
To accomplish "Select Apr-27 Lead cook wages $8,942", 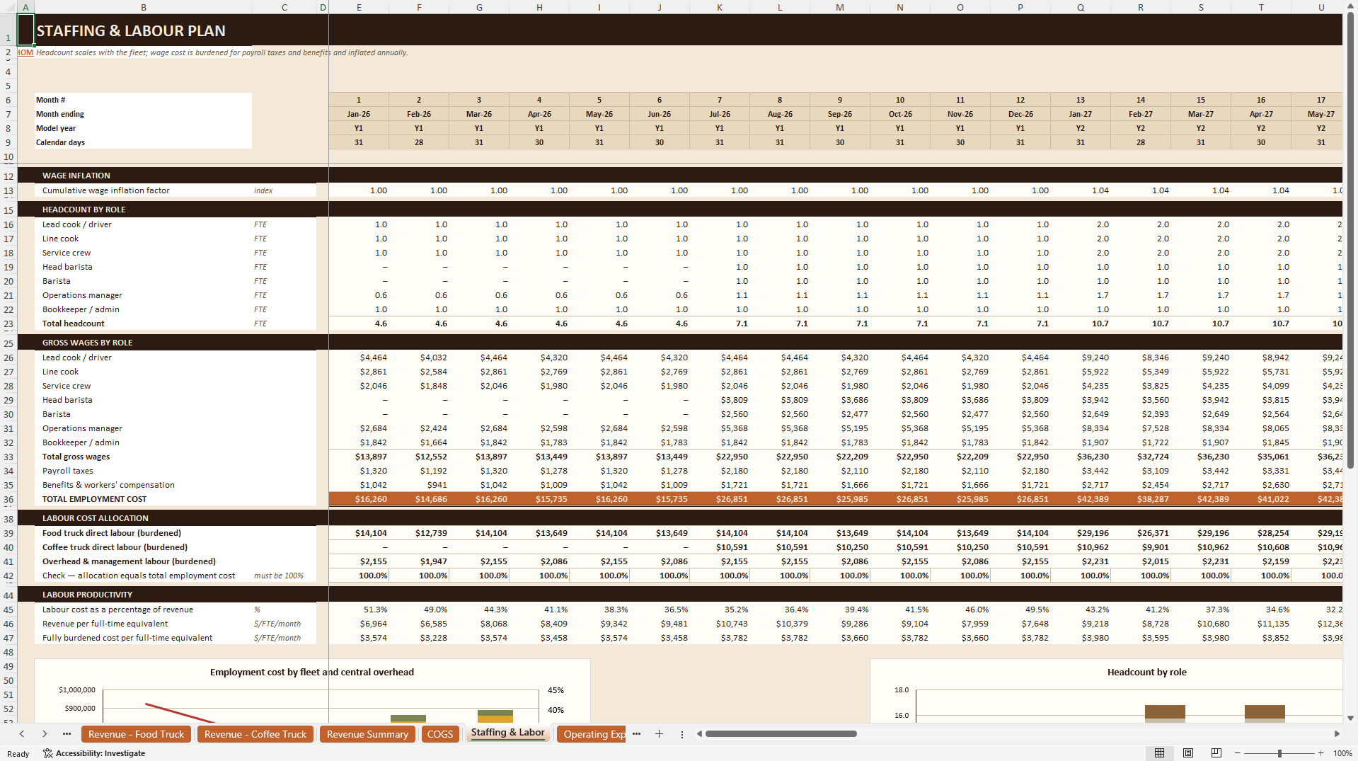I will pos(1261,357).
